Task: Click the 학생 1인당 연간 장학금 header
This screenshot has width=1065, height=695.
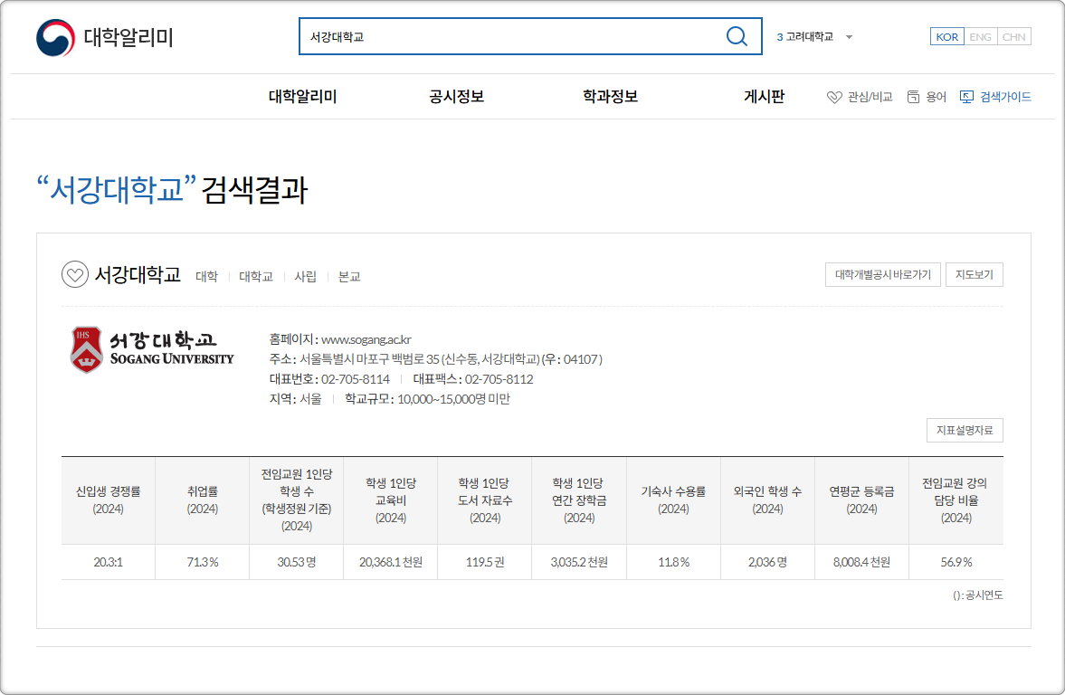Action: tap(579, 500)
